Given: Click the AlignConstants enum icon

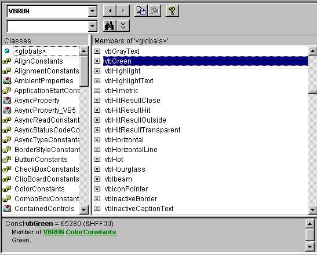Looking at the screenshot, I should click(x=7, y=61).
